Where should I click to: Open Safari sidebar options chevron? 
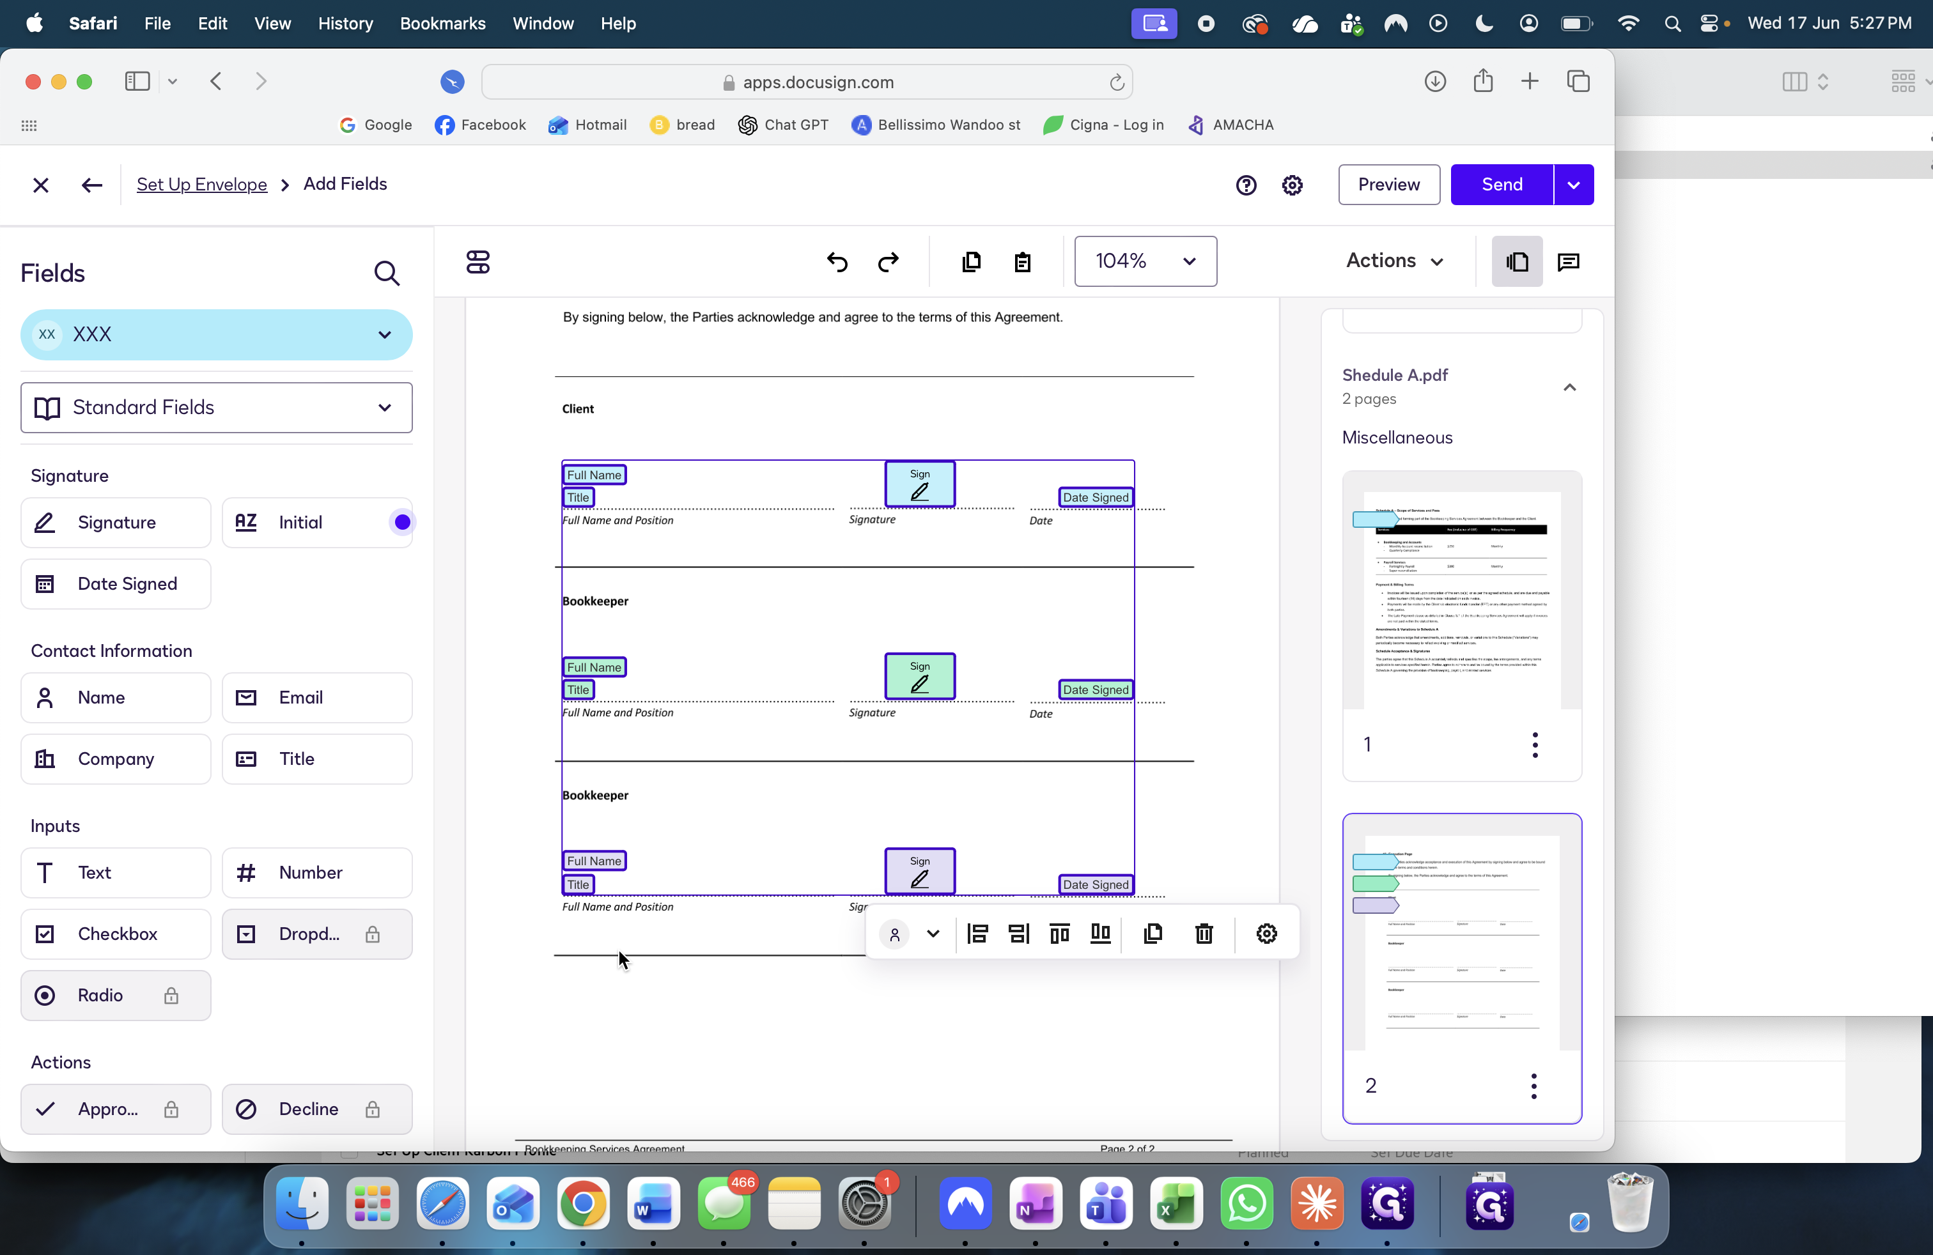point(172,81)
